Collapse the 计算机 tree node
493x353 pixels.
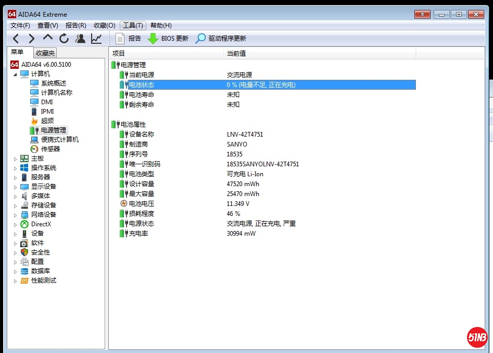[15, 74]
